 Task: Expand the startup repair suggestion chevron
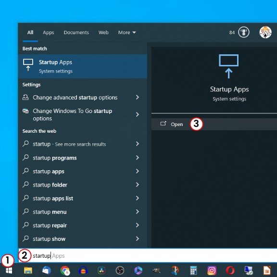point(138,225)
